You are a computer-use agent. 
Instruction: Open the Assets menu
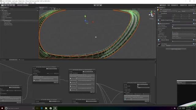[x=8, y=3]
